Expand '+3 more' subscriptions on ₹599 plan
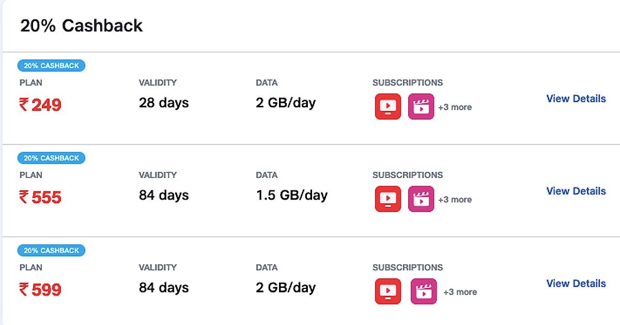Screen dimensions: 620x325 pyautogui.click(x=460, y=292)
